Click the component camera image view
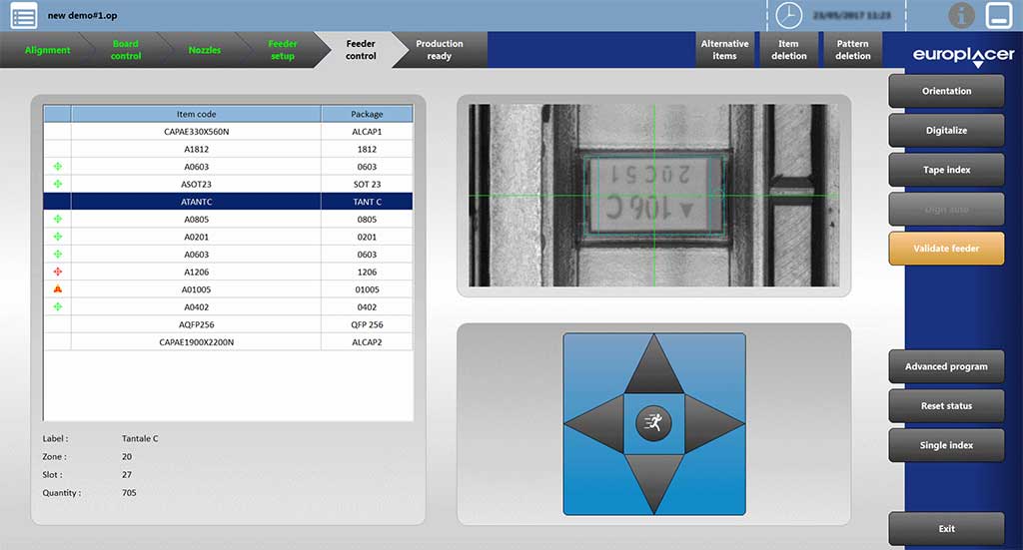 point(653,196)
